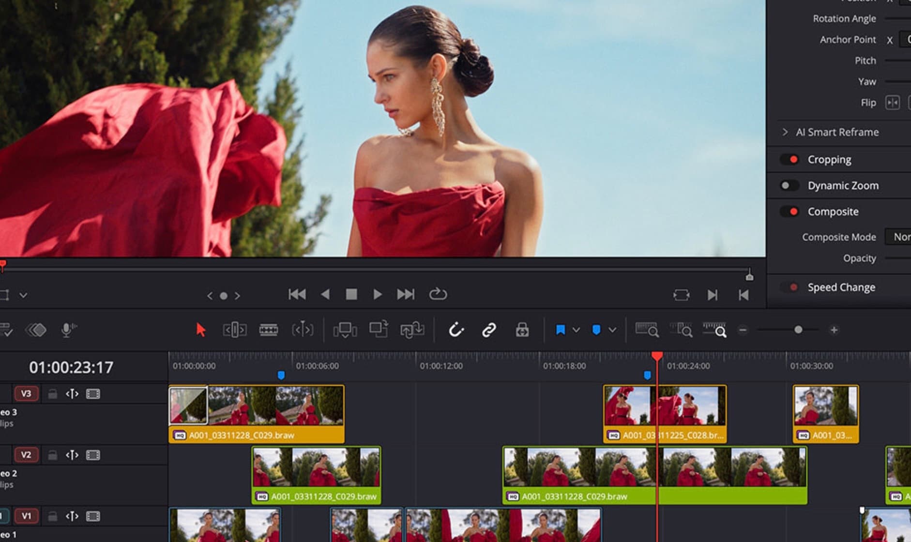
Task: Open the Dynamic Zoom section header
Action: coord(843,185)
